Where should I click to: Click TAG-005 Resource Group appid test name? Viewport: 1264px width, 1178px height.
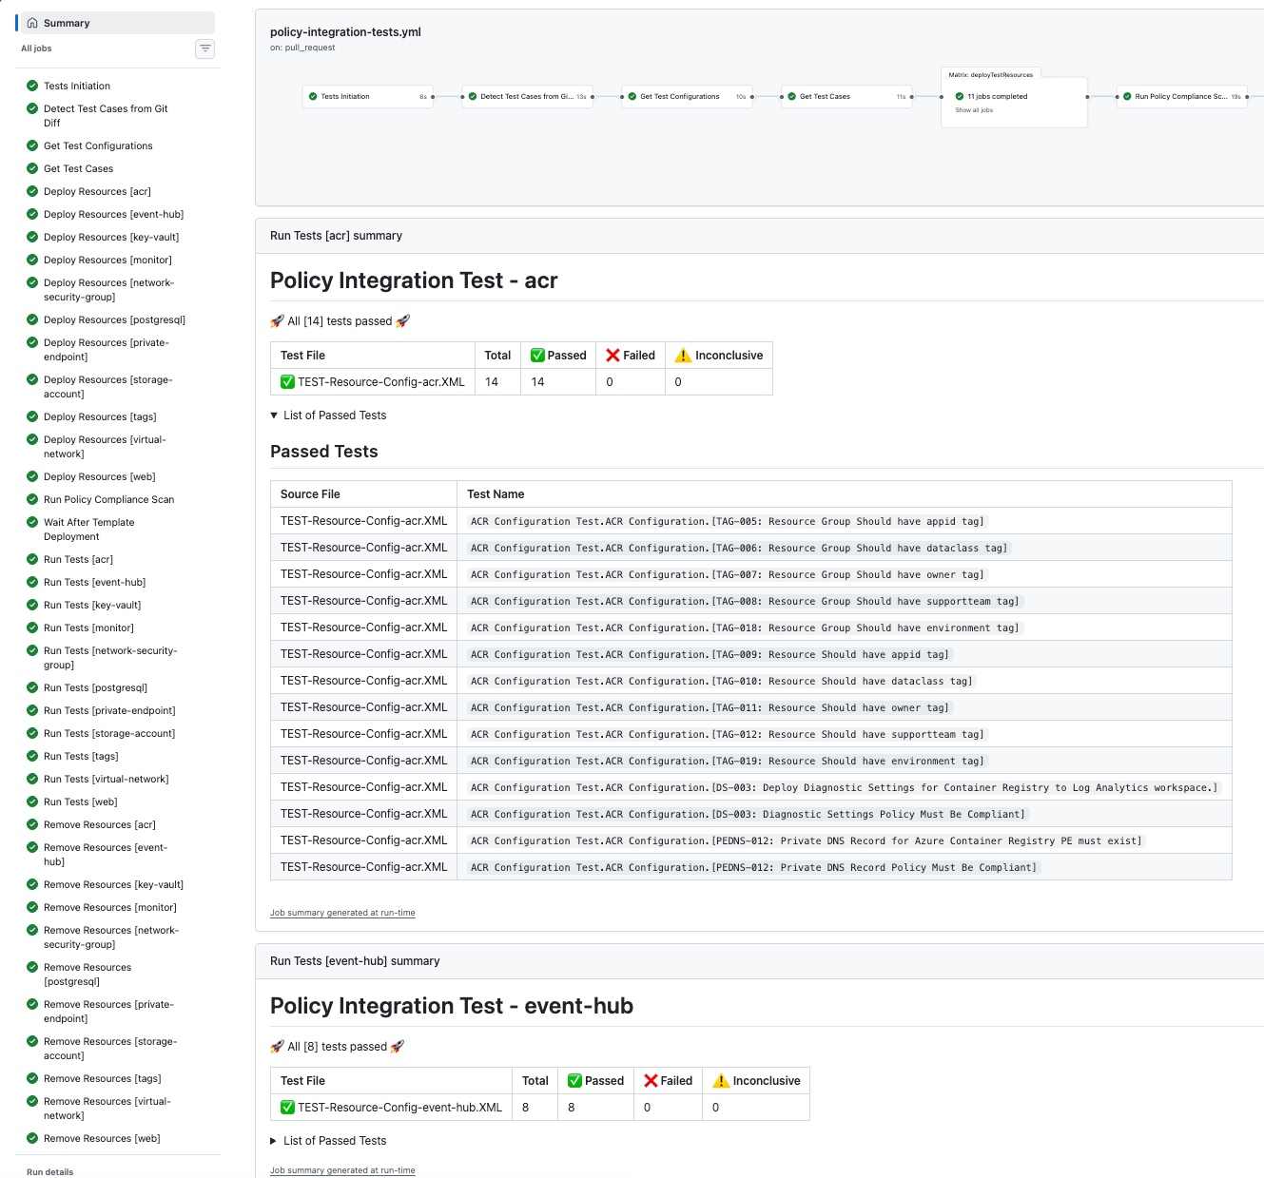coord(728,521)
